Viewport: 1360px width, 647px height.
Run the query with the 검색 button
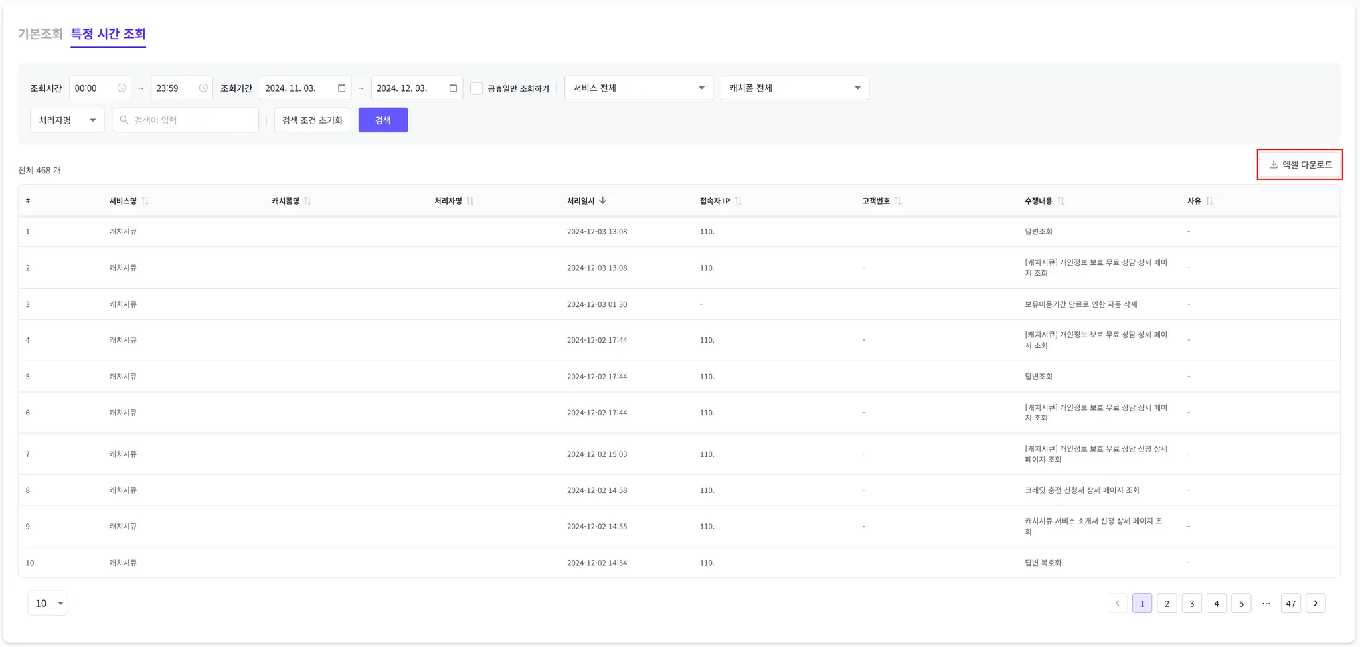(x=383, y=120)
